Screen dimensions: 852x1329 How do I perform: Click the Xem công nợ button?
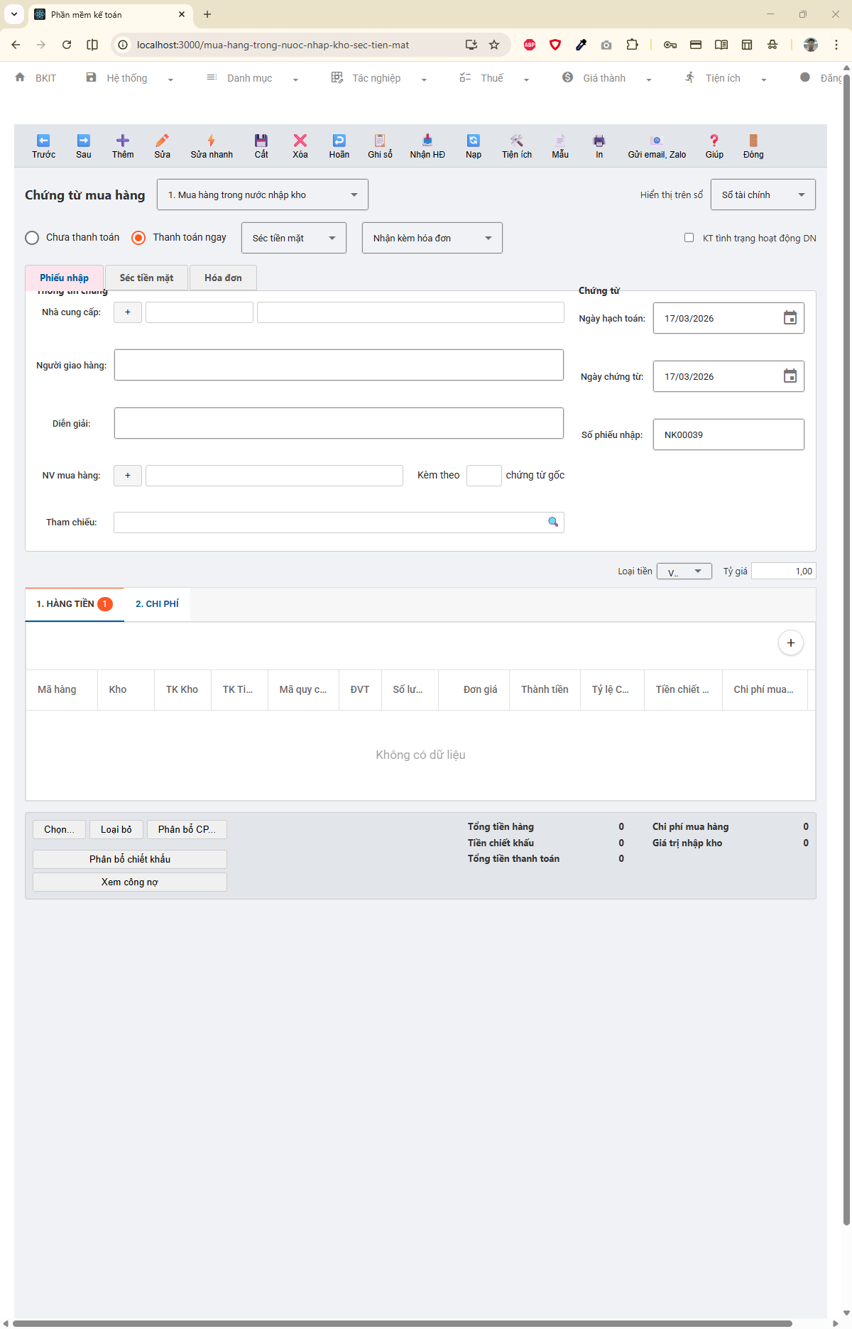(x=130, y=882)
